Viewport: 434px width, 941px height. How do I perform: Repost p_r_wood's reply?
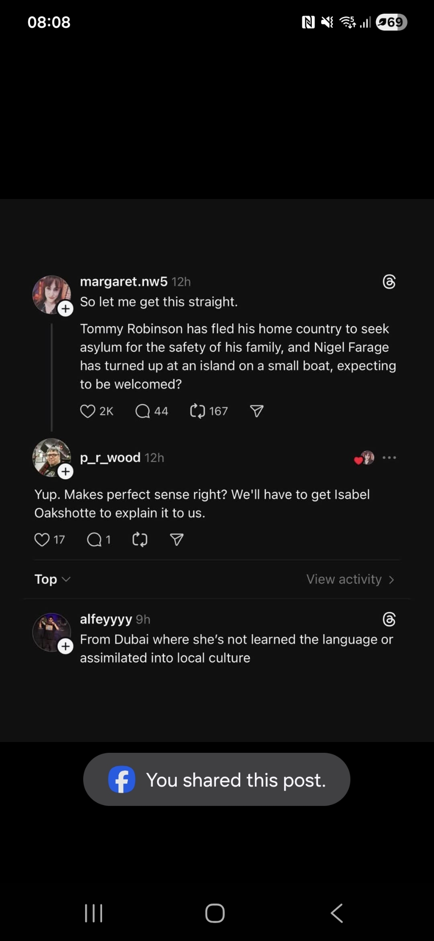point(140,540)
